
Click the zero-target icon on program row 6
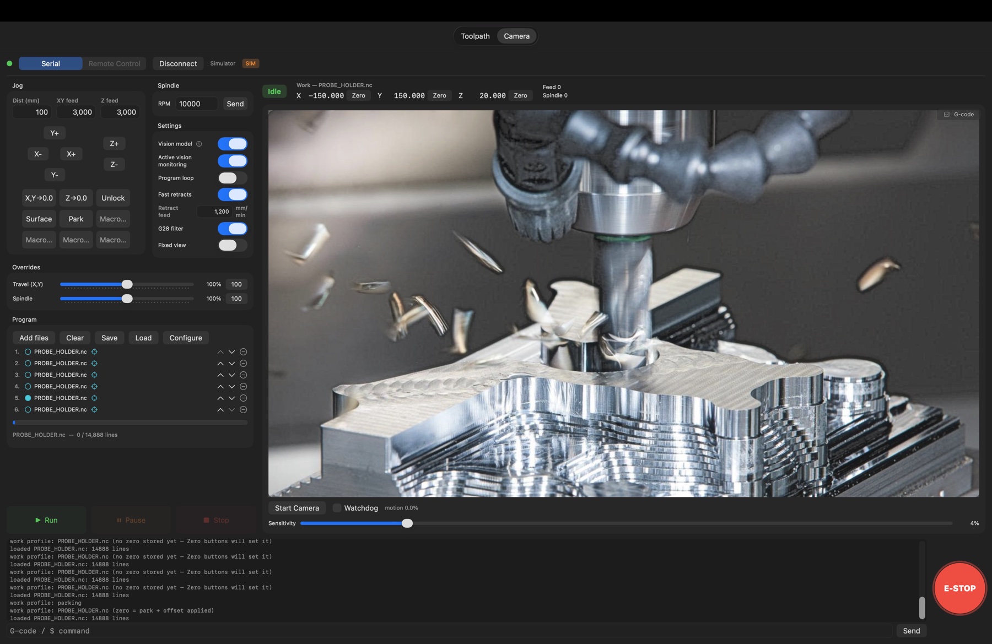click(x=94, y=410)
